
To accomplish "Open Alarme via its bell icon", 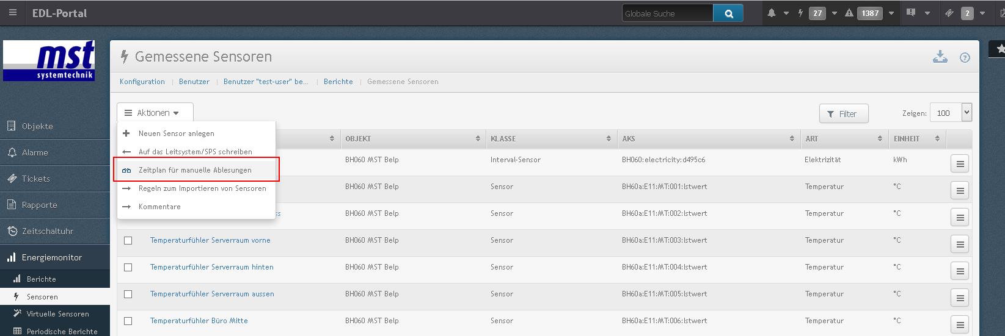I will [x=12, y=152].
